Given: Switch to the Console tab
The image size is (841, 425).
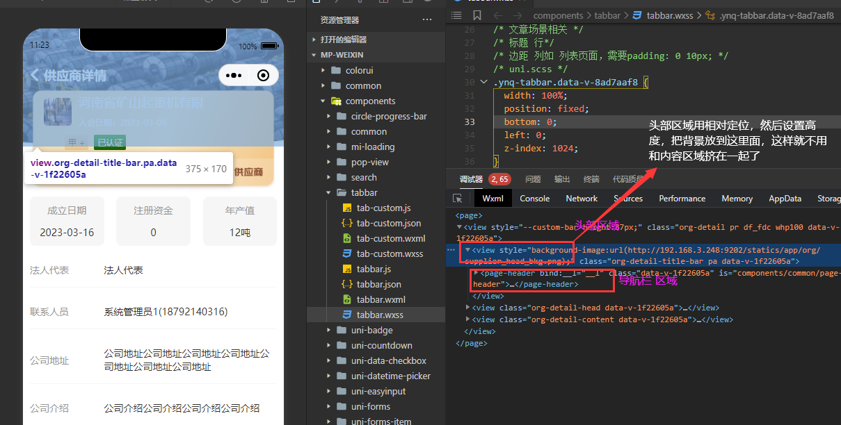Looking at the screenshot, I should tap(534, 199).
